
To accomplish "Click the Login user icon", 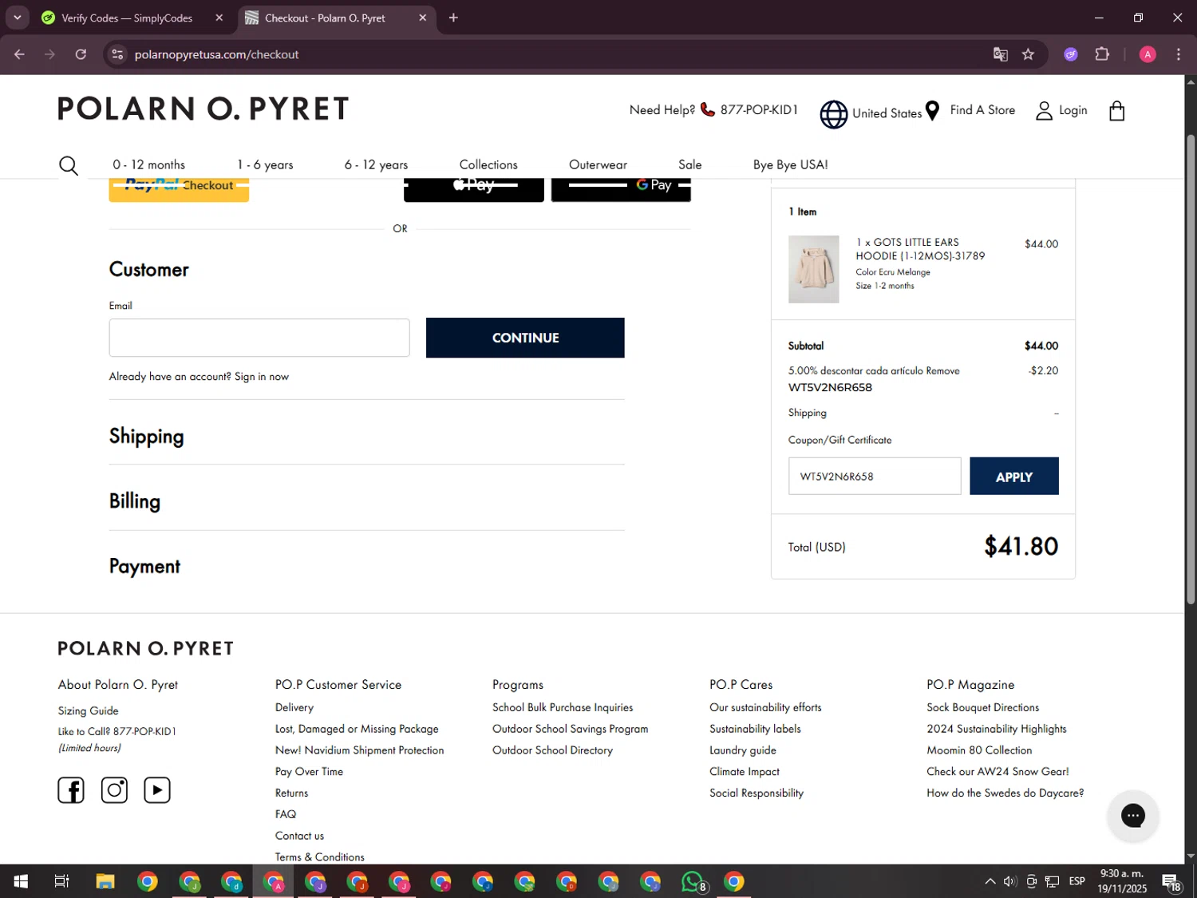I will (1044, 111).
